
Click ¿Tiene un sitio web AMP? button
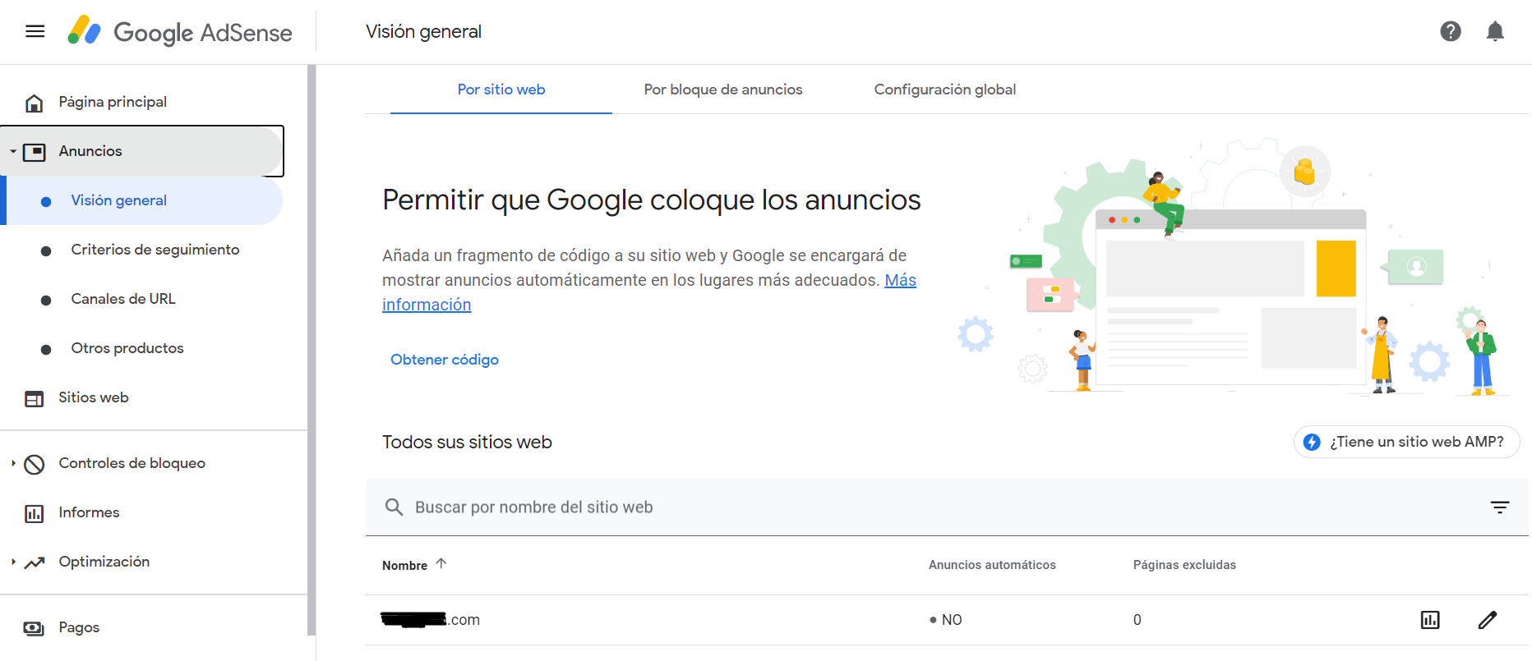[1407, 442]
